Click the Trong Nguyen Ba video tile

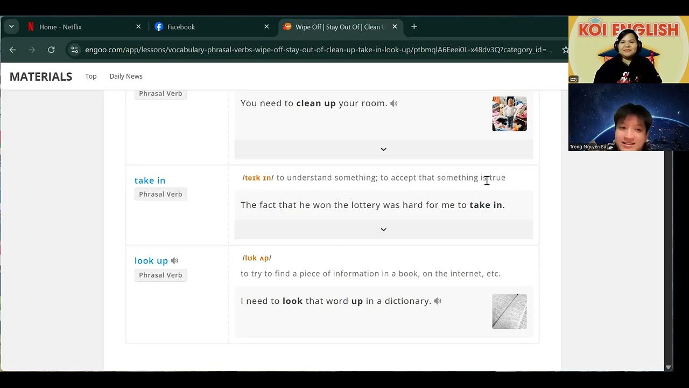pos(629,117)
